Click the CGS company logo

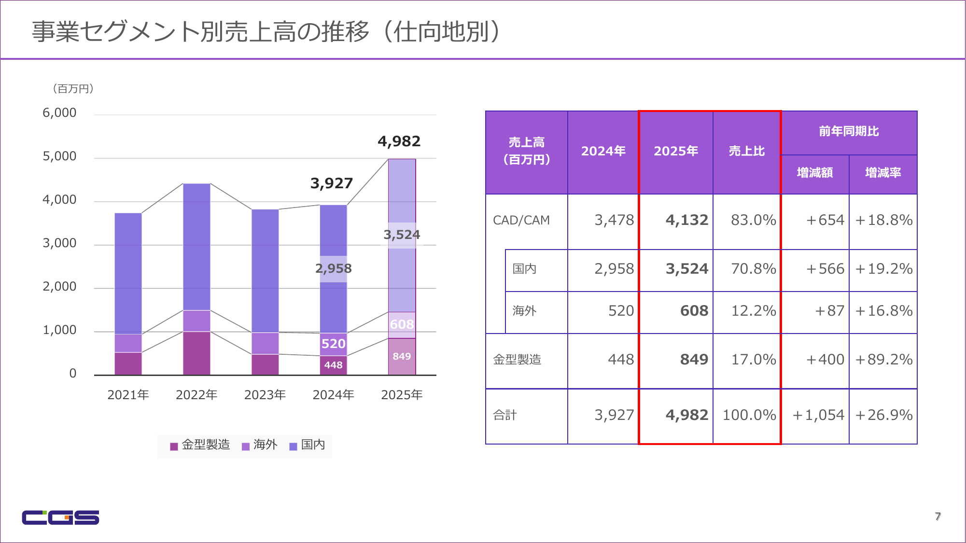[60, 517]
